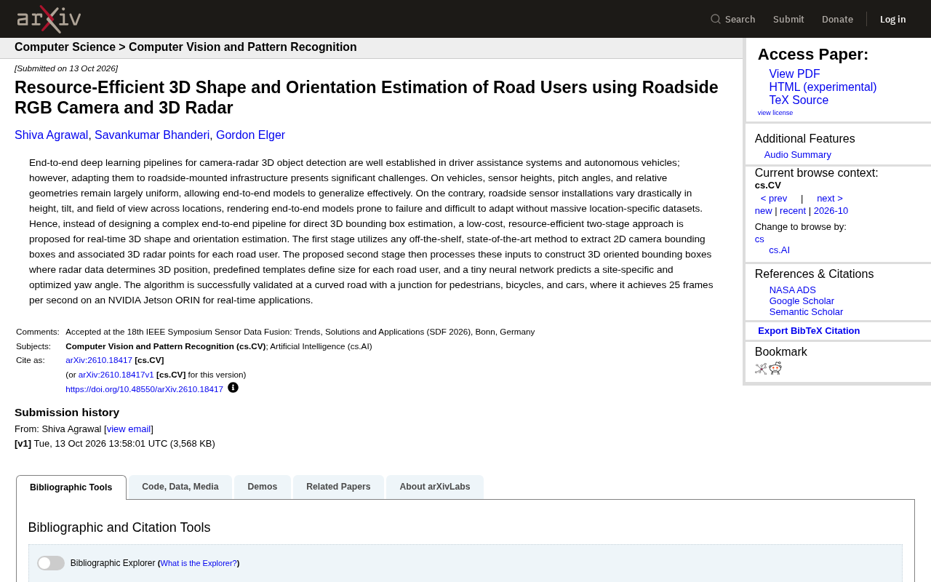This screenshot has height=582, width=931.
Task: Click Submit in header
Action: [x=788, y=19]
